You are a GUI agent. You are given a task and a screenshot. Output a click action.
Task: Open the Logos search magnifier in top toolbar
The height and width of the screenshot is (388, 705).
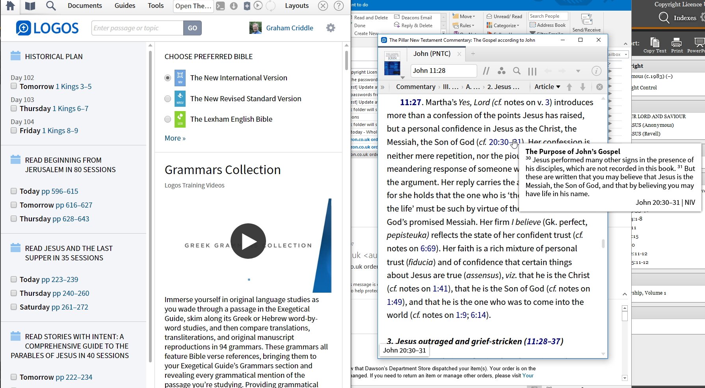[x=51, y=6]
